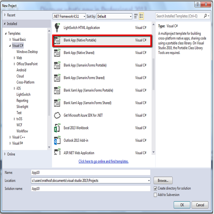Click the Excel 2013 Workbook icon
The width and height of the screenshot is (214, 214).
tap(57, 128)
